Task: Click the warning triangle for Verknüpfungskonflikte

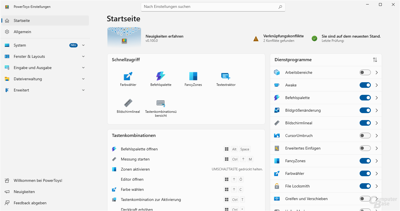Action: coord(256,39)
